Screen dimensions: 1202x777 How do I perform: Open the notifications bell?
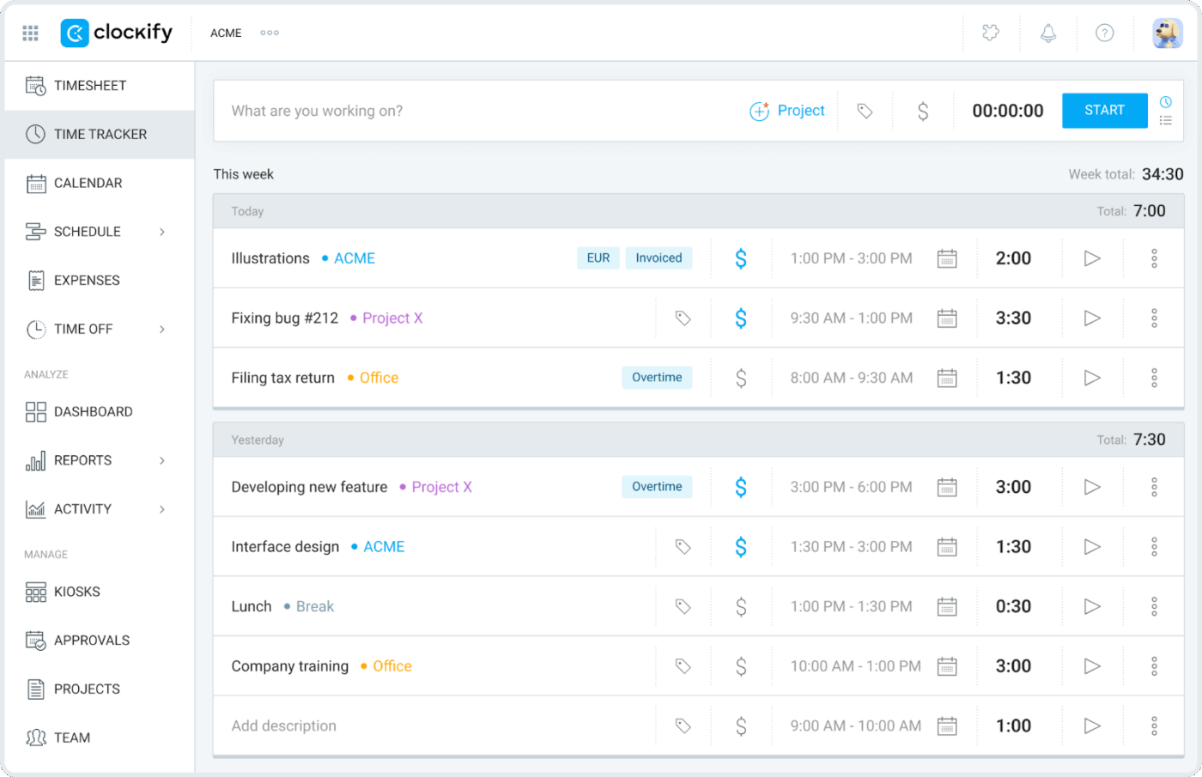pyautogui.click(x=1047, y=33)
